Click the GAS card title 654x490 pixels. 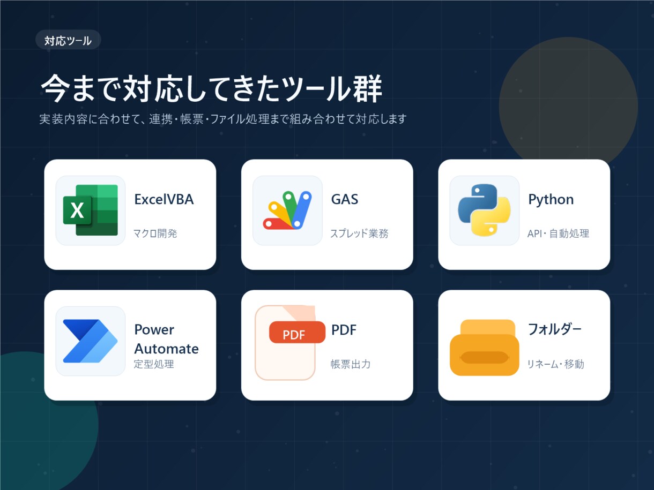point(345,199)
